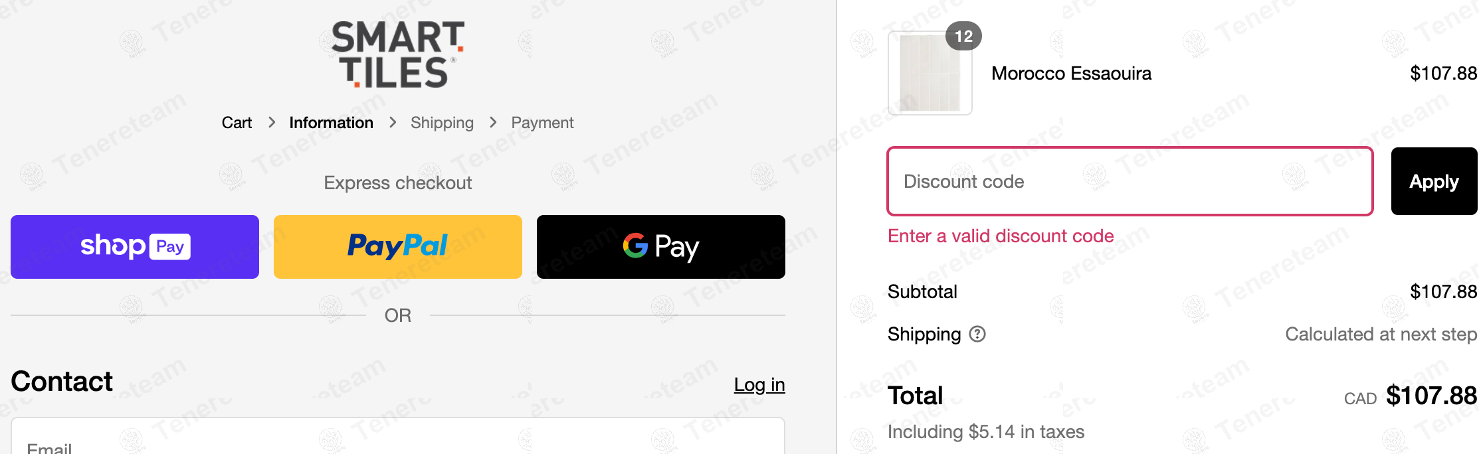Click the Payment breadcrumb step
Viewport: 1479px width, 454px height.
click(x=542, y=123)
